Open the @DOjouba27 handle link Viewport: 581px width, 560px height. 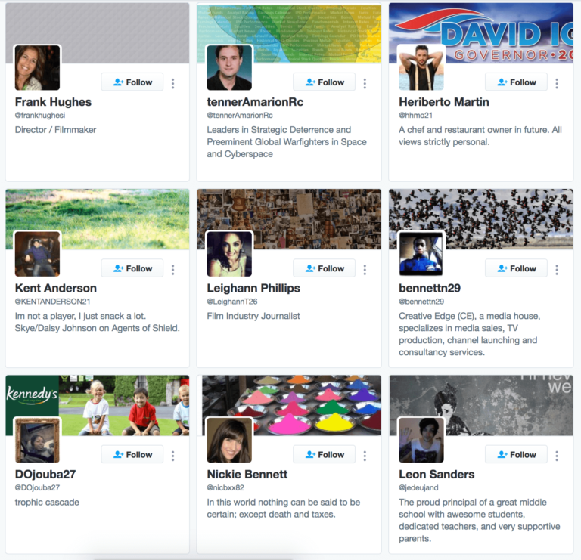(x=37, y=487)
